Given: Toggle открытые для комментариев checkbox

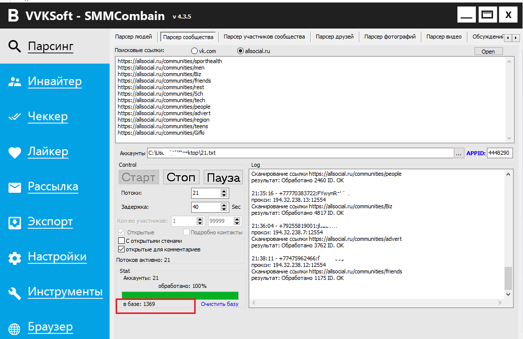Looking at the screenshot, I should (x=122, y=249).
